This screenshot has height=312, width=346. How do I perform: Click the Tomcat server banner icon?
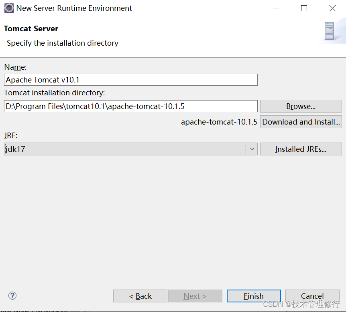coord(329,31)
